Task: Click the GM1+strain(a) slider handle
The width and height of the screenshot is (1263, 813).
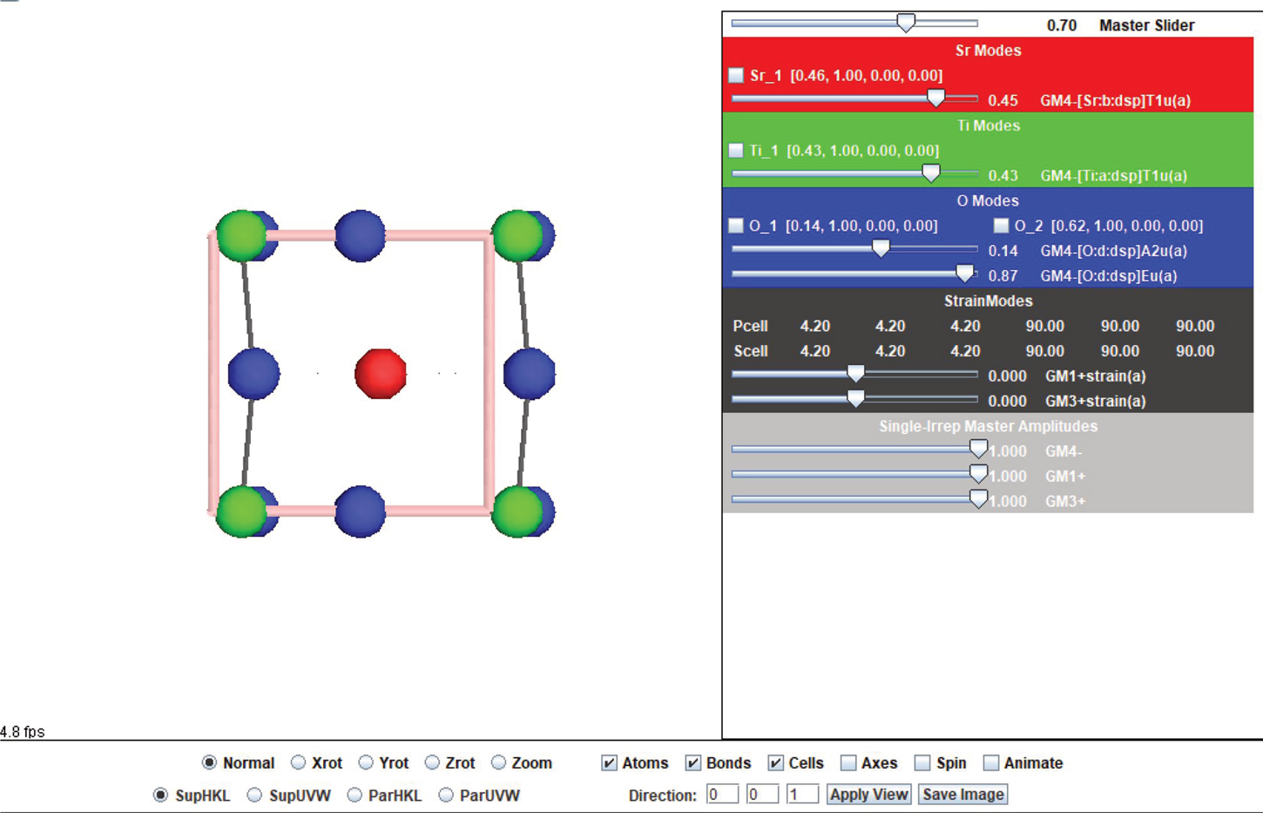Action: (x=855, y=374)
